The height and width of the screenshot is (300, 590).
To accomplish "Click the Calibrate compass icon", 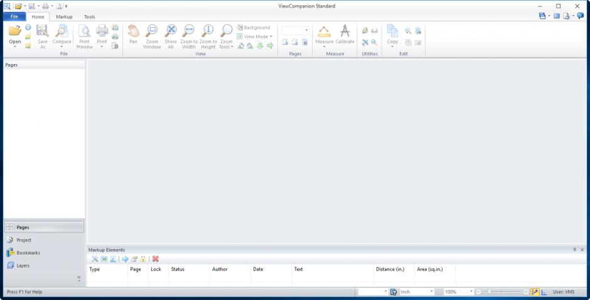I will pyautogui.click(x=345, y=31).
